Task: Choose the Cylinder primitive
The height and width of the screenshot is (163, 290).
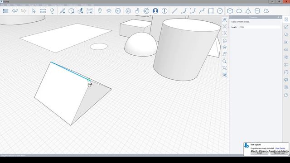Action: (x=257, y=11)
